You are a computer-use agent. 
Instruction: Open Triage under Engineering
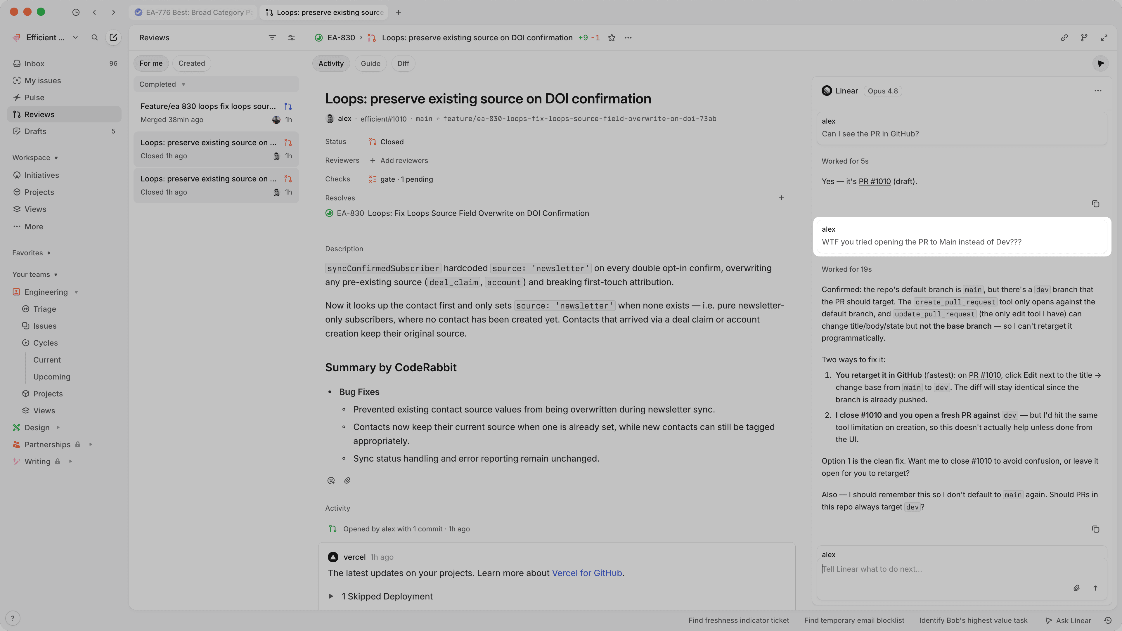click(x=44, y=309)
